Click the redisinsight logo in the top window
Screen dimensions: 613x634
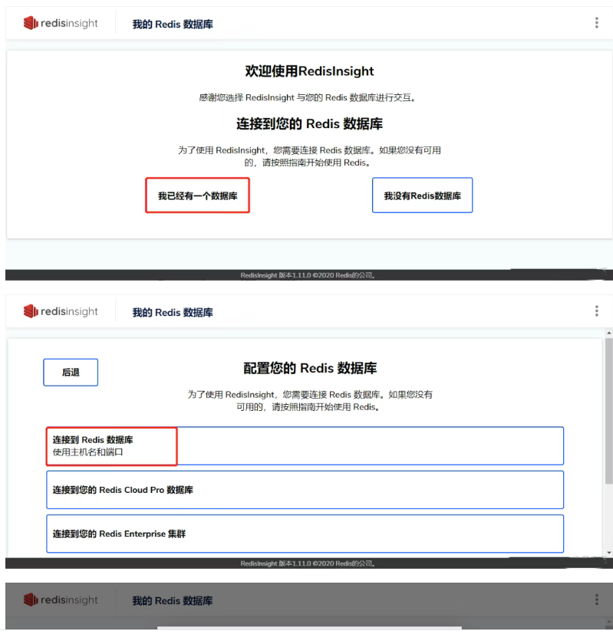click(61, 23)
